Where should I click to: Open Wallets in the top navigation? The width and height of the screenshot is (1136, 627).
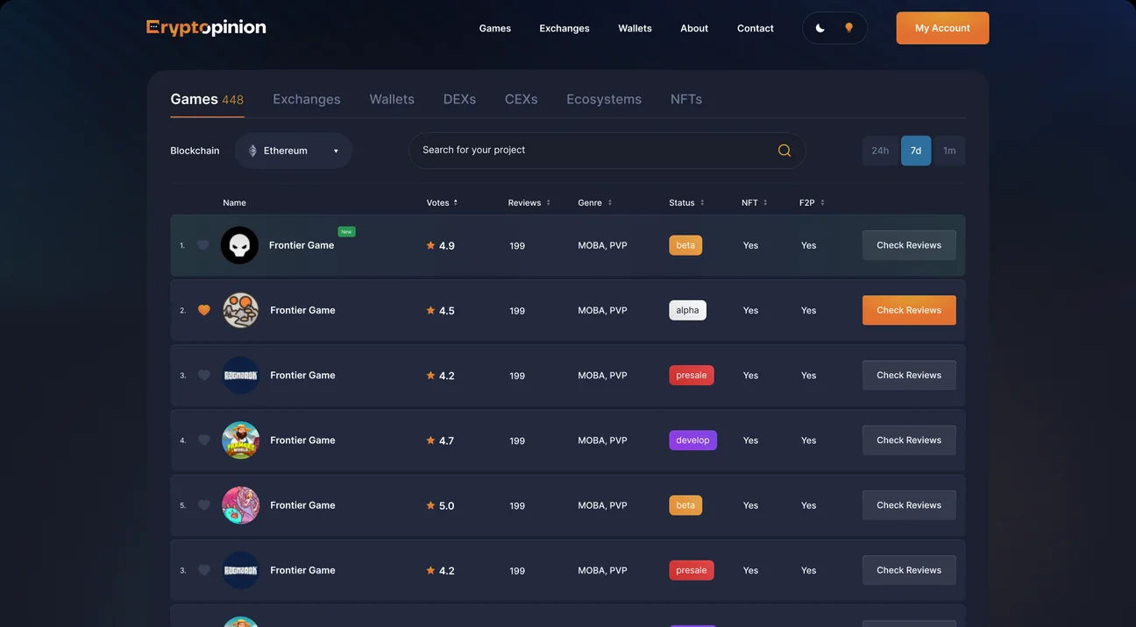635,28
